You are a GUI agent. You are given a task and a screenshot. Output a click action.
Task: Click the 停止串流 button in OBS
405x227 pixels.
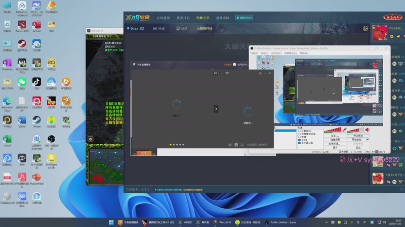click(x=358, y=136)
